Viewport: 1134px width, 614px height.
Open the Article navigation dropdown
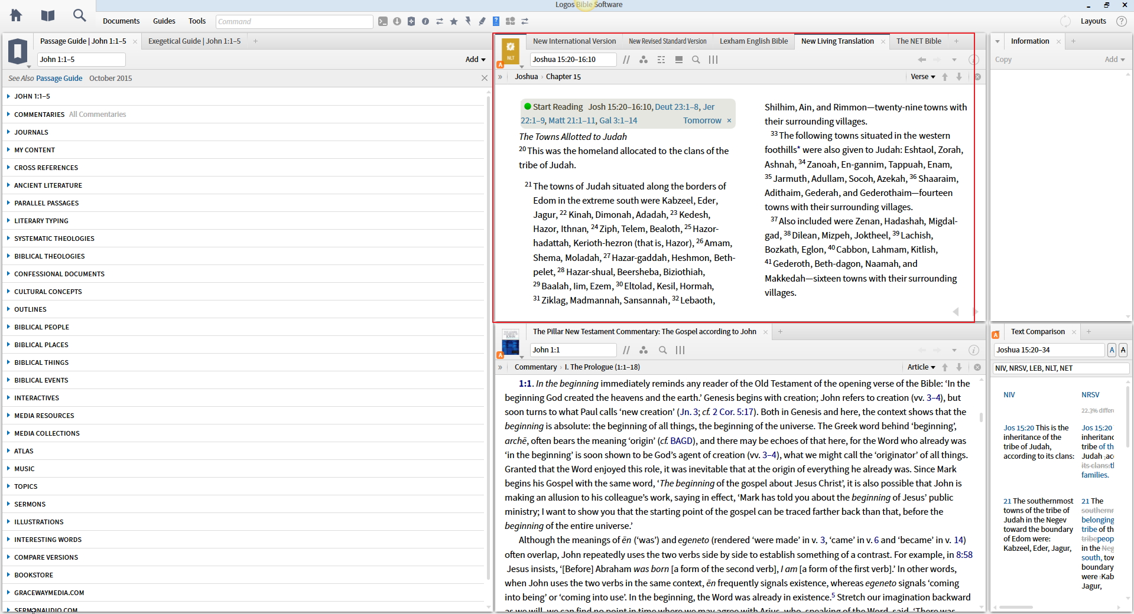tap(921, 367)
